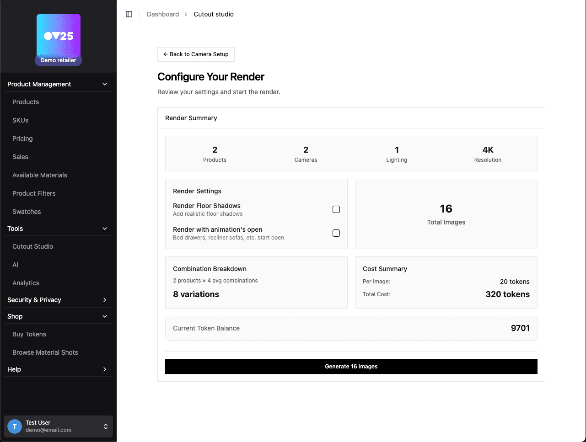Click the Current Token Balance row
The width and height of the screenshot is (586, 442).
pyautogui.click(x=351, y=328)
